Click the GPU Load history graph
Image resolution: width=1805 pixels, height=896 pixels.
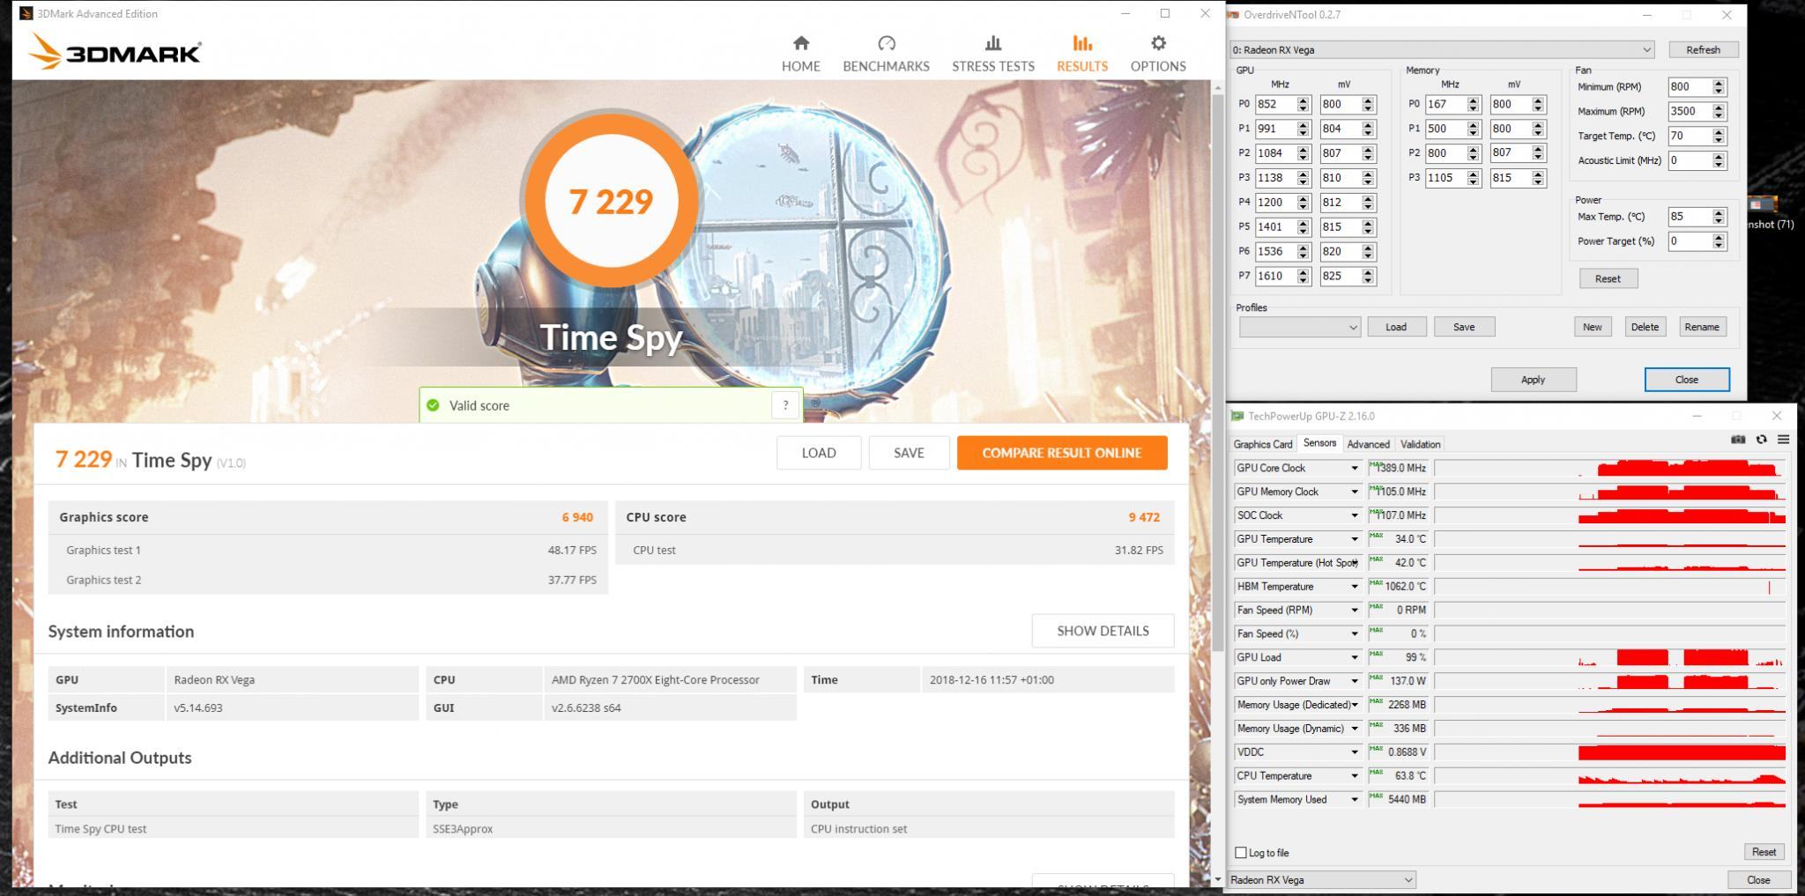tap(1609, 657)
